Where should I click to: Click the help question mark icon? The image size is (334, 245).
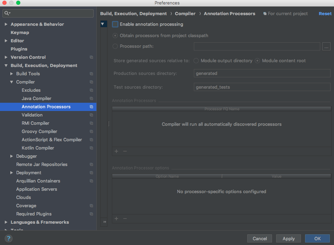coord(9,238)
